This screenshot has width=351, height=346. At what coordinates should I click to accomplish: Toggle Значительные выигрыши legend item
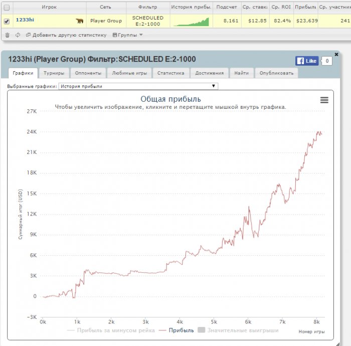[x=238, y=330]
